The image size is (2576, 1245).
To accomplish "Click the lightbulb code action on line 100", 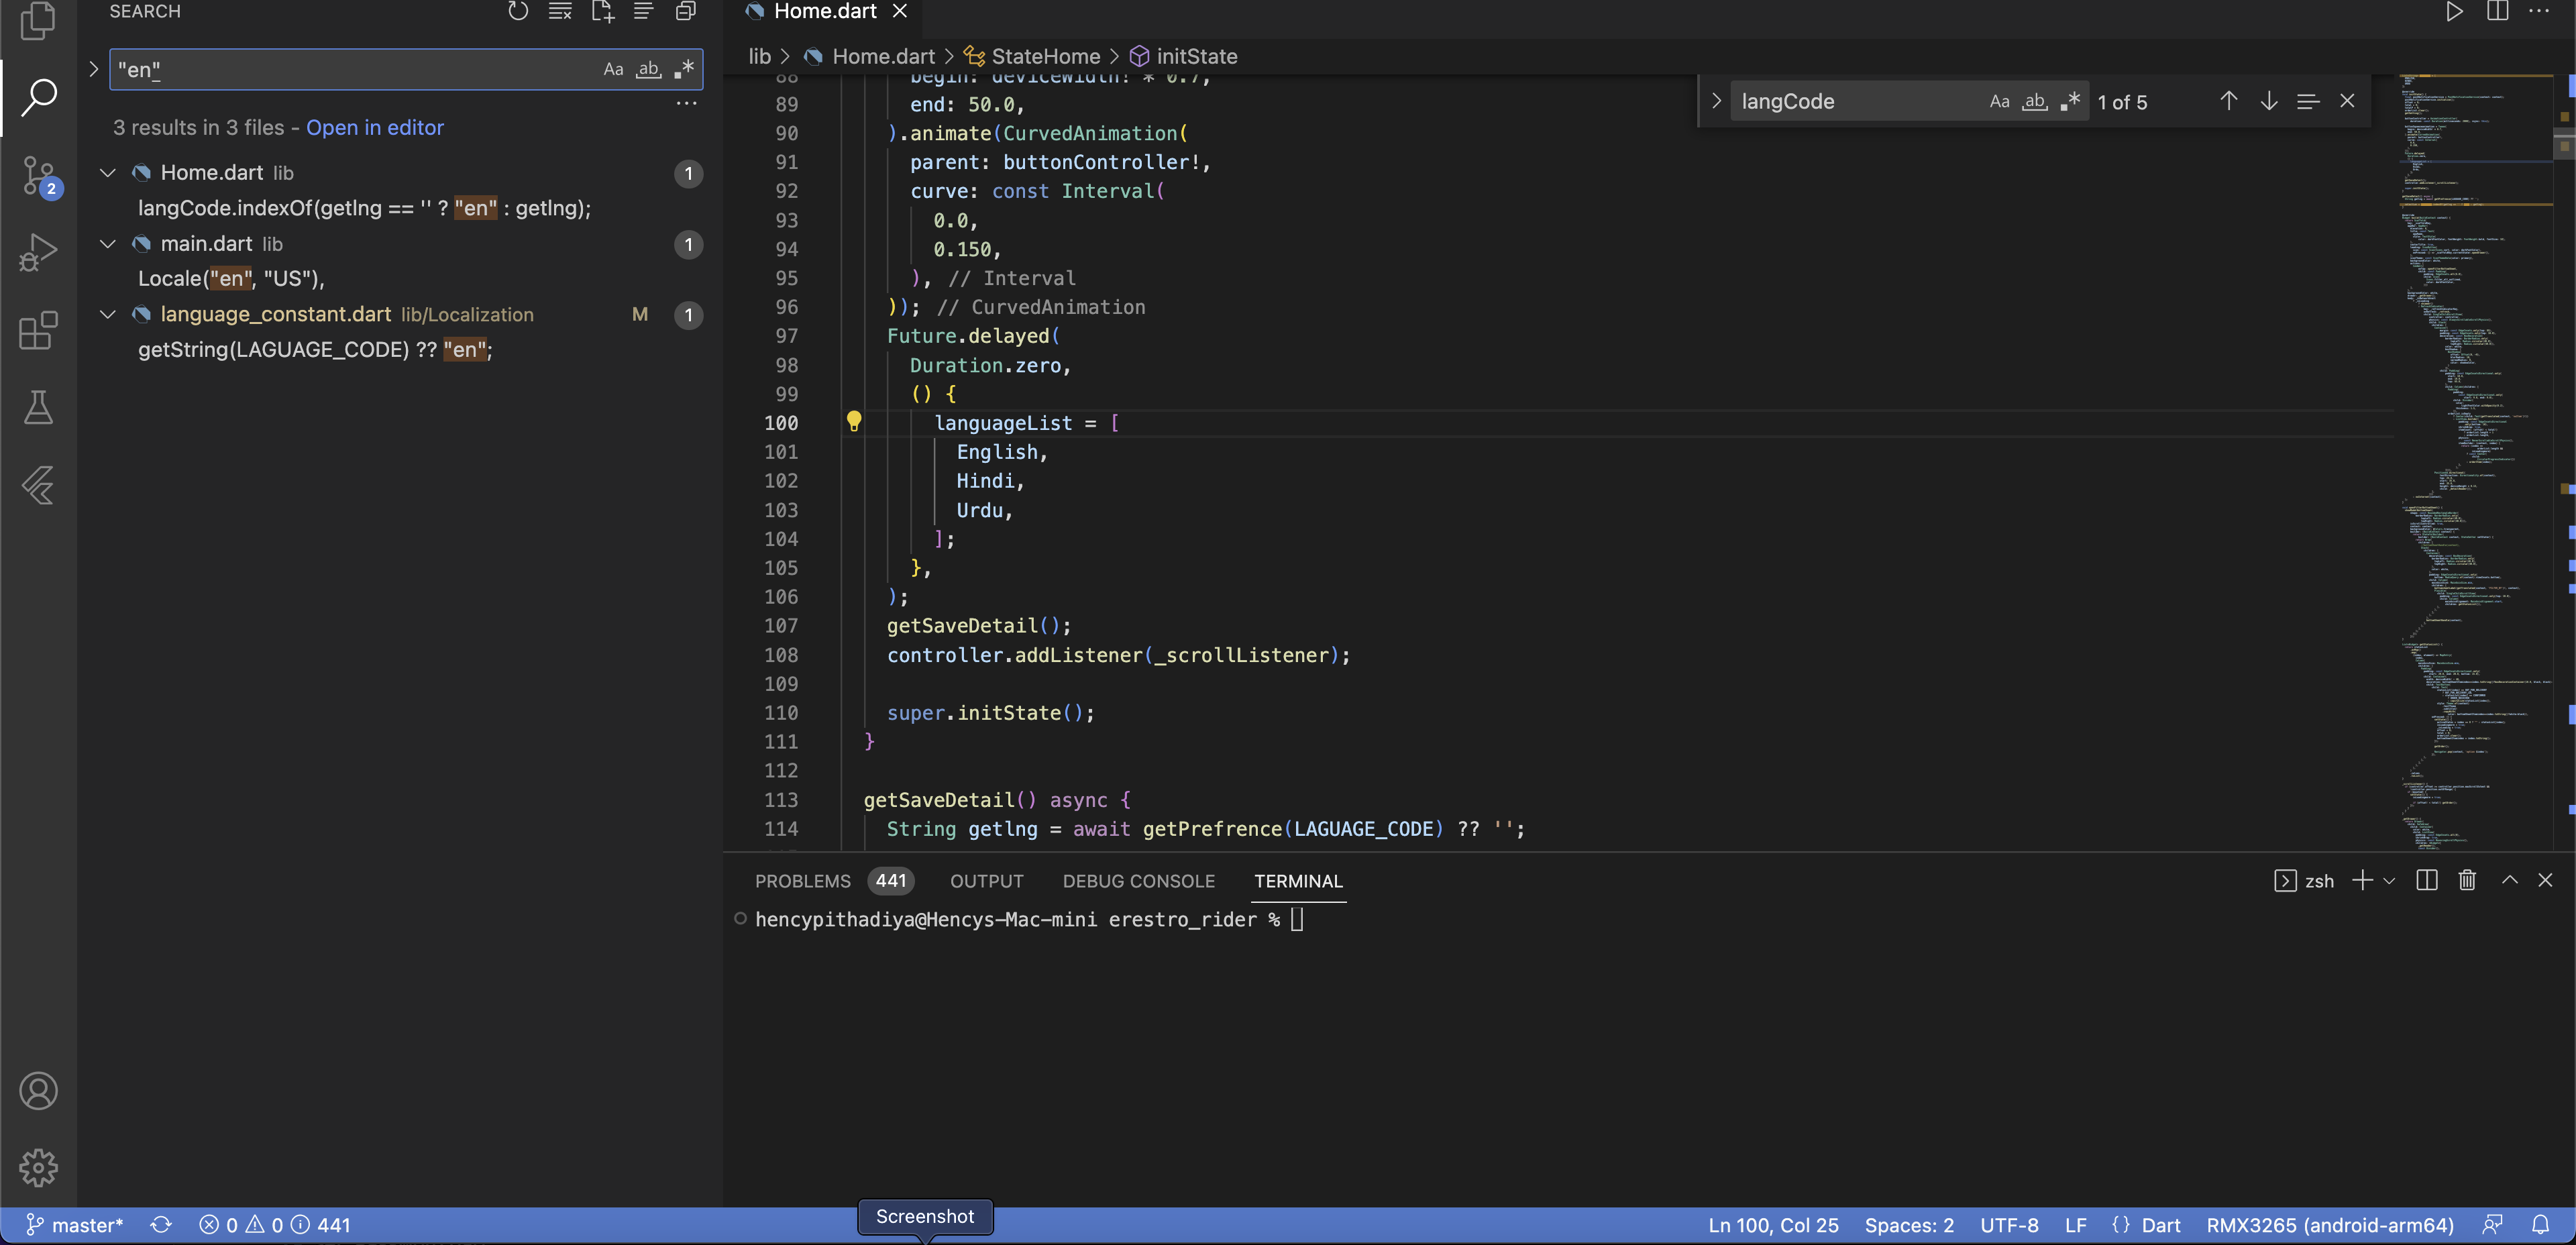I will click(854, 422).
